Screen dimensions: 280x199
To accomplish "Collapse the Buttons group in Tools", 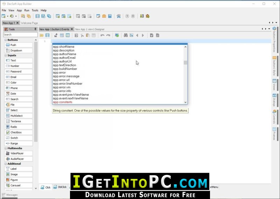I will [6, 40].
